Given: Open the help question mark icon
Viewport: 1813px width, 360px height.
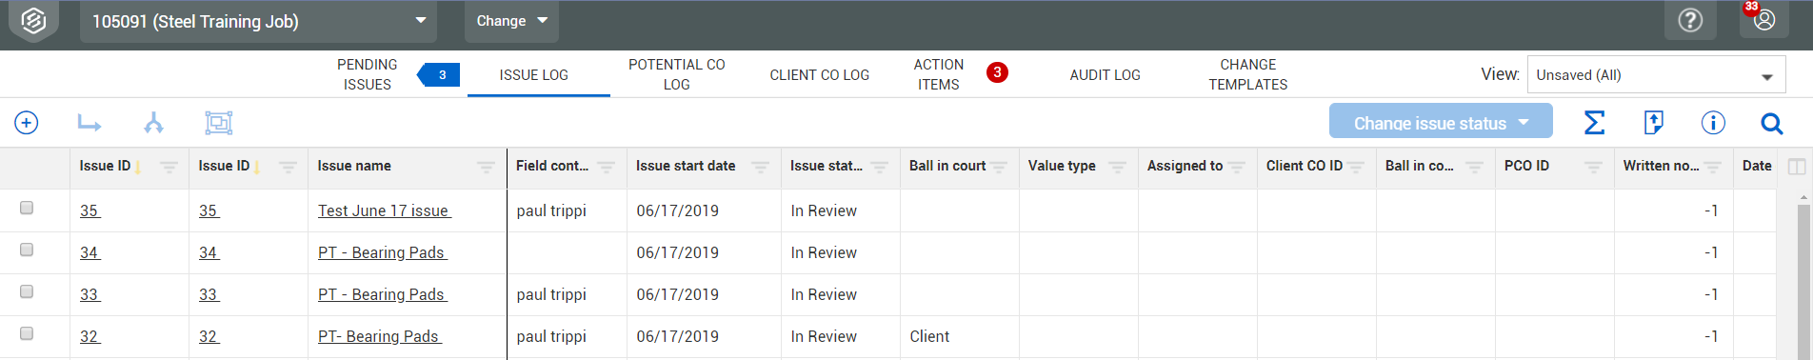Looking at the screenshot, I should pos(1690,20).
